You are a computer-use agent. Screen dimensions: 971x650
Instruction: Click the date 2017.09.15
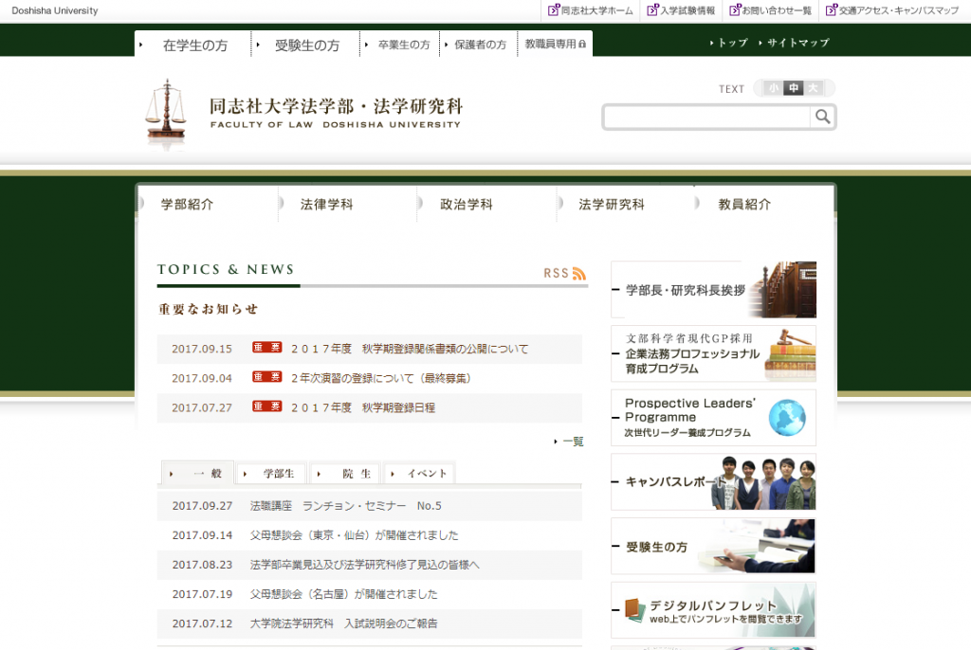point(202,349)
